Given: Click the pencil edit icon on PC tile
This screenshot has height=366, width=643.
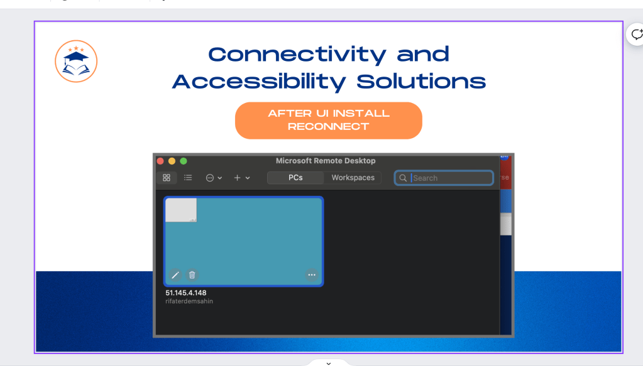Looking at the screenshot, I should point(175,275).
